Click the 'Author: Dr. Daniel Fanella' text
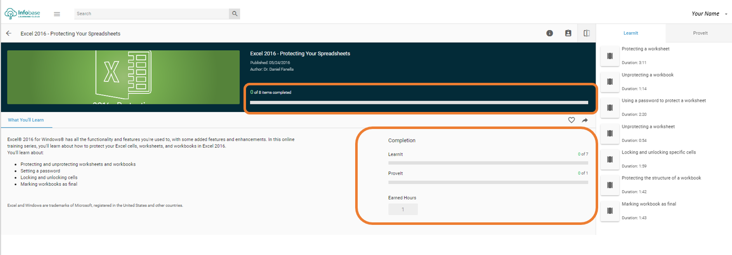The height and width of the screenshot is (255, 732). pos(272,69)
